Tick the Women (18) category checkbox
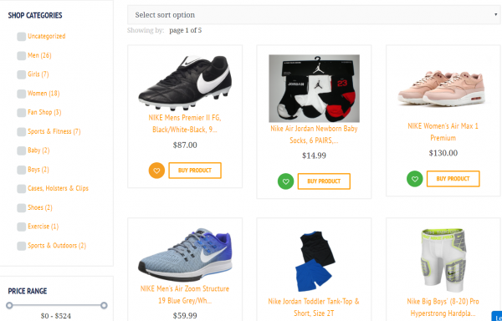 (22, 94)
